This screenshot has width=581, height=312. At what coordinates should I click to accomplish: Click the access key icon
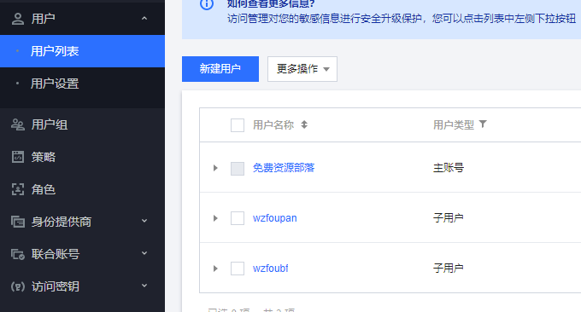coord(18,286)
